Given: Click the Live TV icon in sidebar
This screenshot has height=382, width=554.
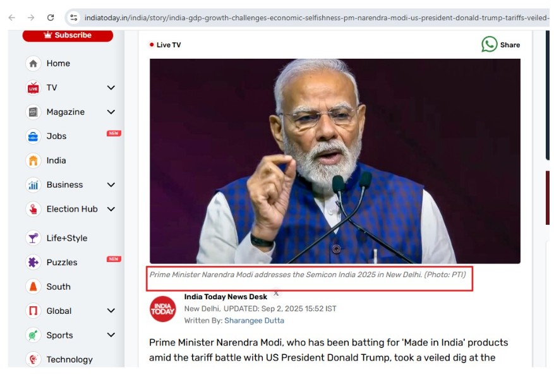Looking at the screenshot, I should click(x=33, y=88).
